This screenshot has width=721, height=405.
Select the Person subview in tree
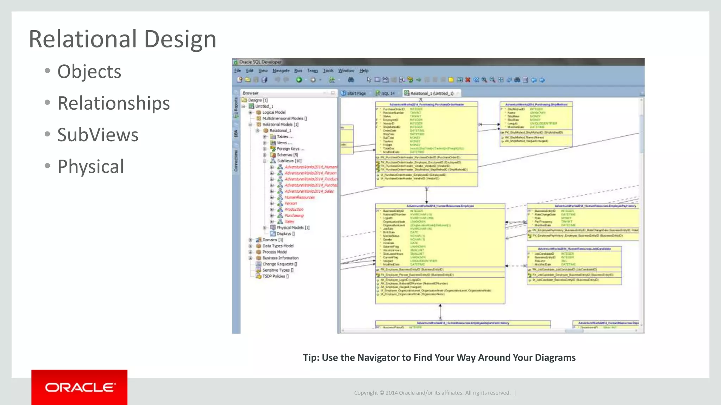pyautogui.click(x=291, y=203)
